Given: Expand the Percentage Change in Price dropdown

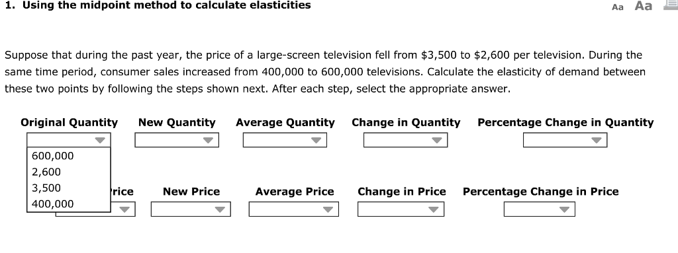Looking at the screenshot, I should pyautogui.click(x=539, y=209).
